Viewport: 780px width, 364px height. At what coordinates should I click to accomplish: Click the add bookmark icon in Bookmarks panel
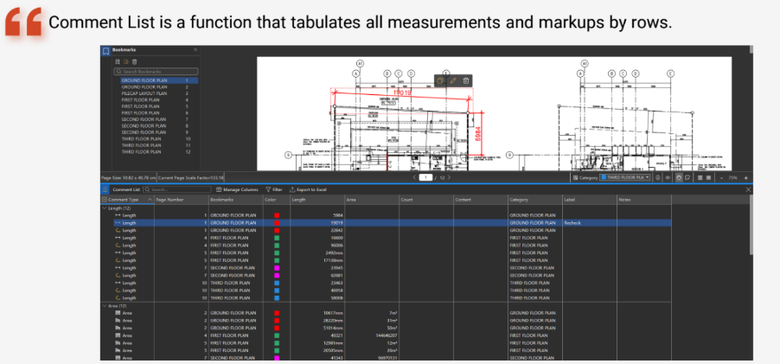tap(118, 62)
